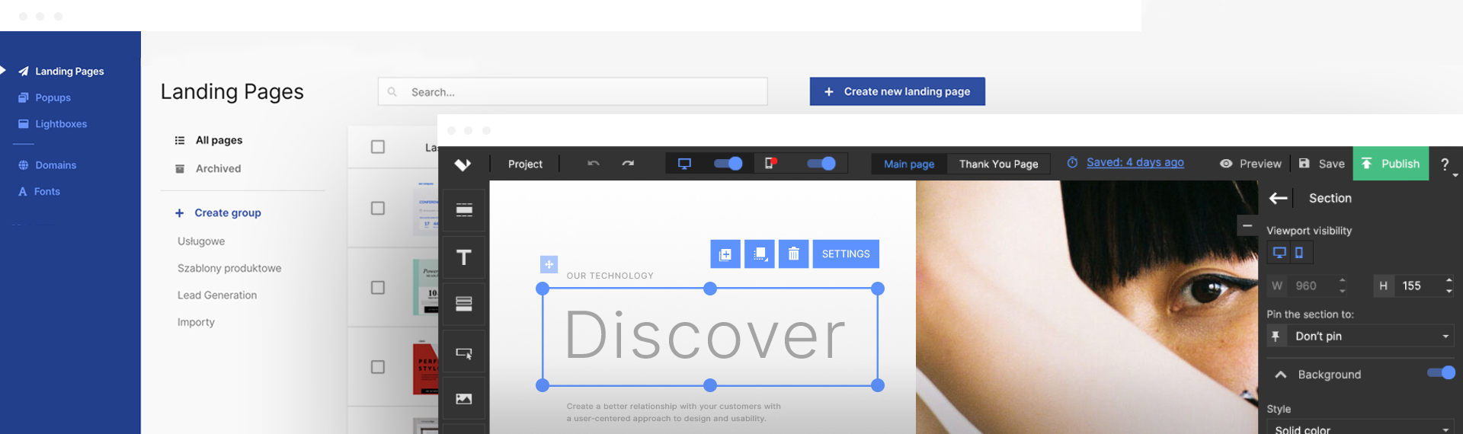
Task: Increase section height with up stepper
Action: coord(1449,280)
